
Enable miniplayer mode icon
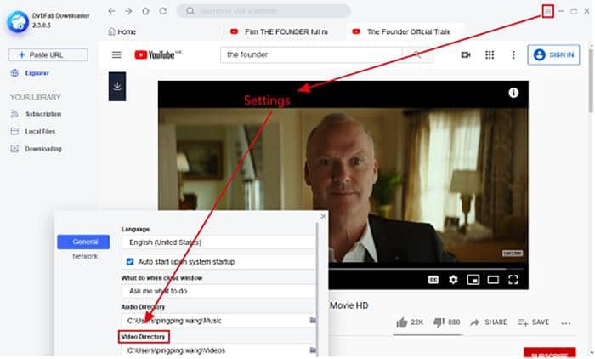point(473,280)
